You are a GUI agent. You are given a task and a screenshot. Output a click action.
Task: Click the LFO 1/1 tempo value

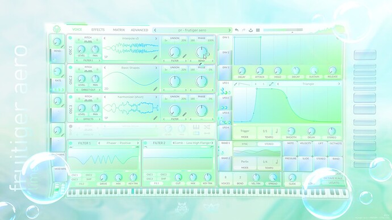pos(265,131)
